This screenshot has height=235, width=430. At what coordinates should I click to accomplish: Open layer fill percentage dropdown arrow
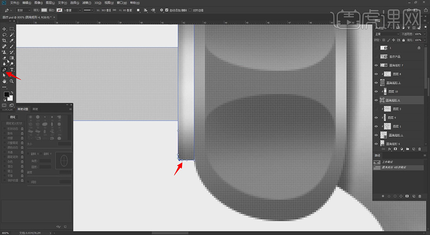pyautogui.click(x=425, y=40)
